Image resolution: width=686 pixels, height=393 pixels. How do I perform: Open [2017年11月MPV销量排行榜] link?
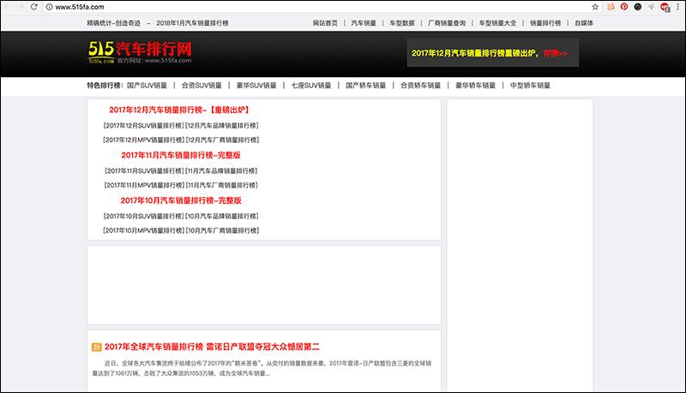pyautogui.click(x=144, y=186)
